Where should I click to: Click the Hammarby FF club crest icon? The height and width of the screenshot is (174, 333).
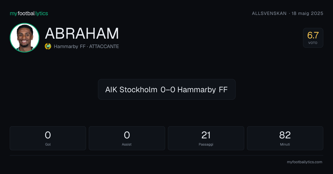pos(48,46)
